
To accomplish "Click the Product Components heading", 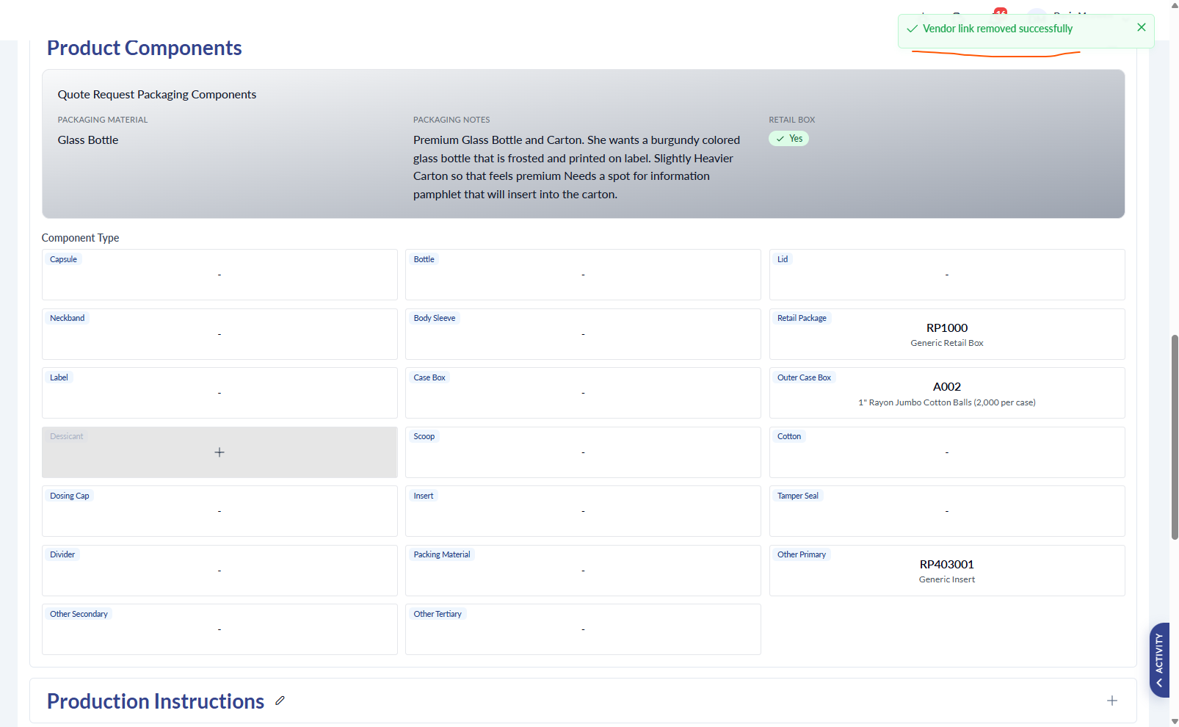I will coord(145,48).
